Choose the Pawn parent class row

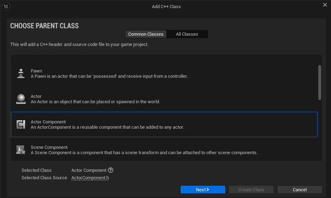[x=164, y=74]
